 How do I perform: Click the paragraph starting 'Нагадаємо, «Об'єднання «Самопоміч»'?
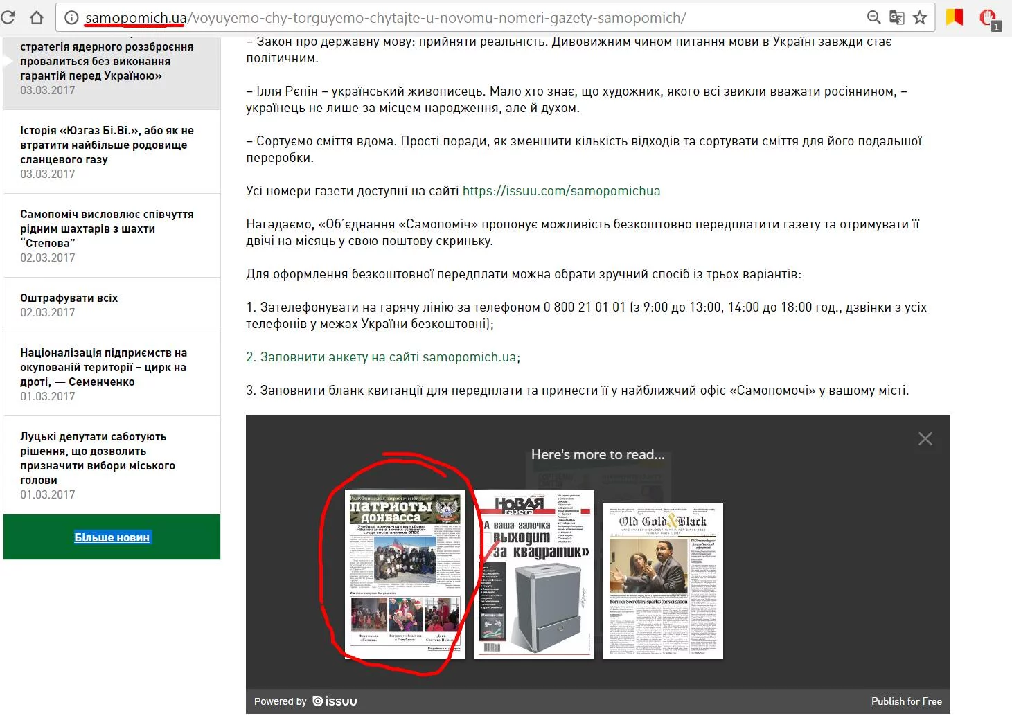(x=583, y=233)
